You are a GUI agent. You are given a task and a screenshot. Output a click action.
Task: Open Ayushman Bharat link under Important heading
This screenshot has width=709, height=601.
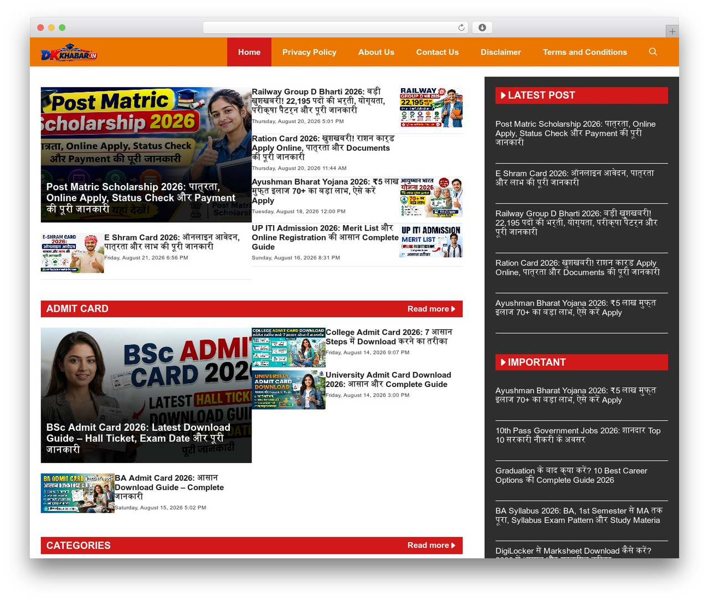[576, 395]
